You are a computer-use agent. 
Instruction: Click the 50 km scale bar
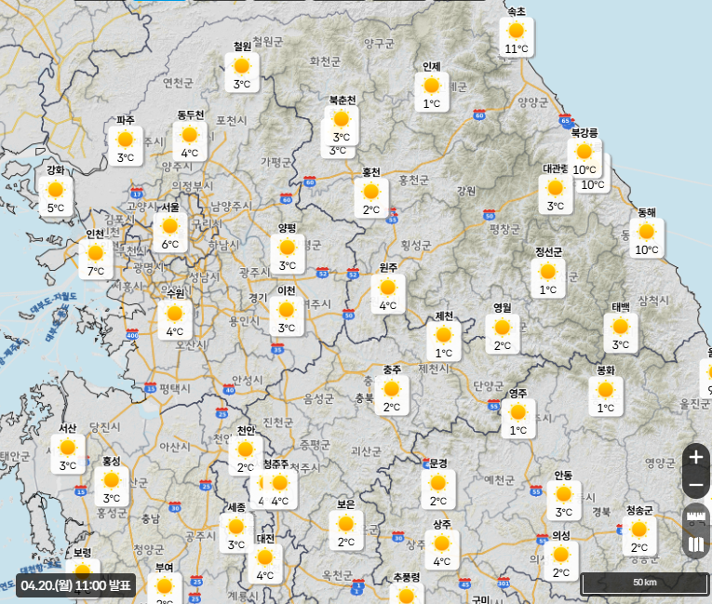(643, 584)
